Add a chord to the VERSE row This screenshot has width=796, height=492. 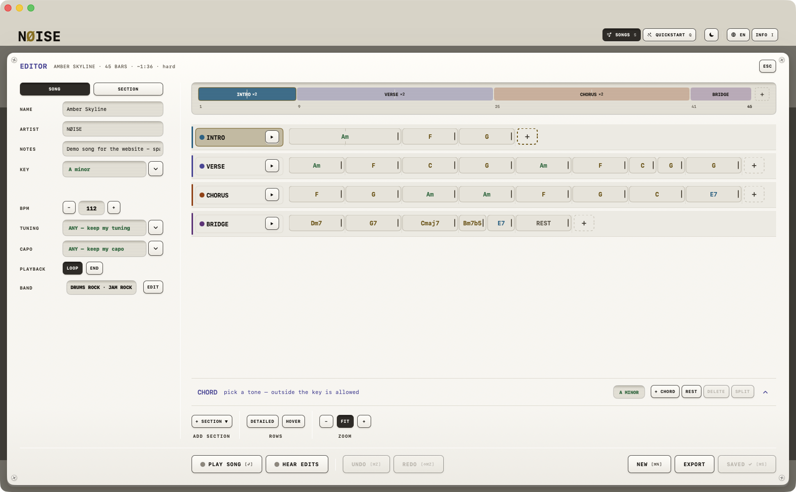point(754,166)
